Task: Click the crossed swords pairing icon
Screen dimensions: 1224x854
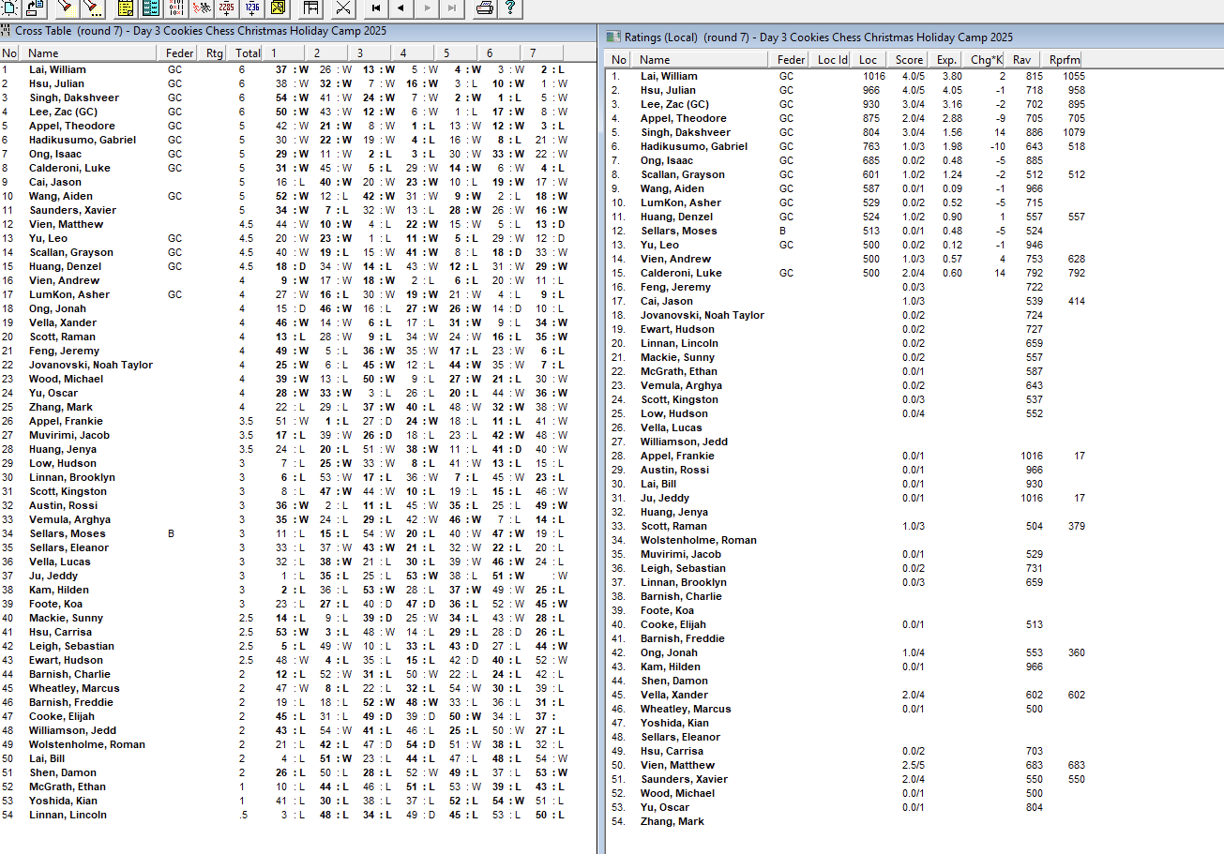Action: [x=343, y=8]
